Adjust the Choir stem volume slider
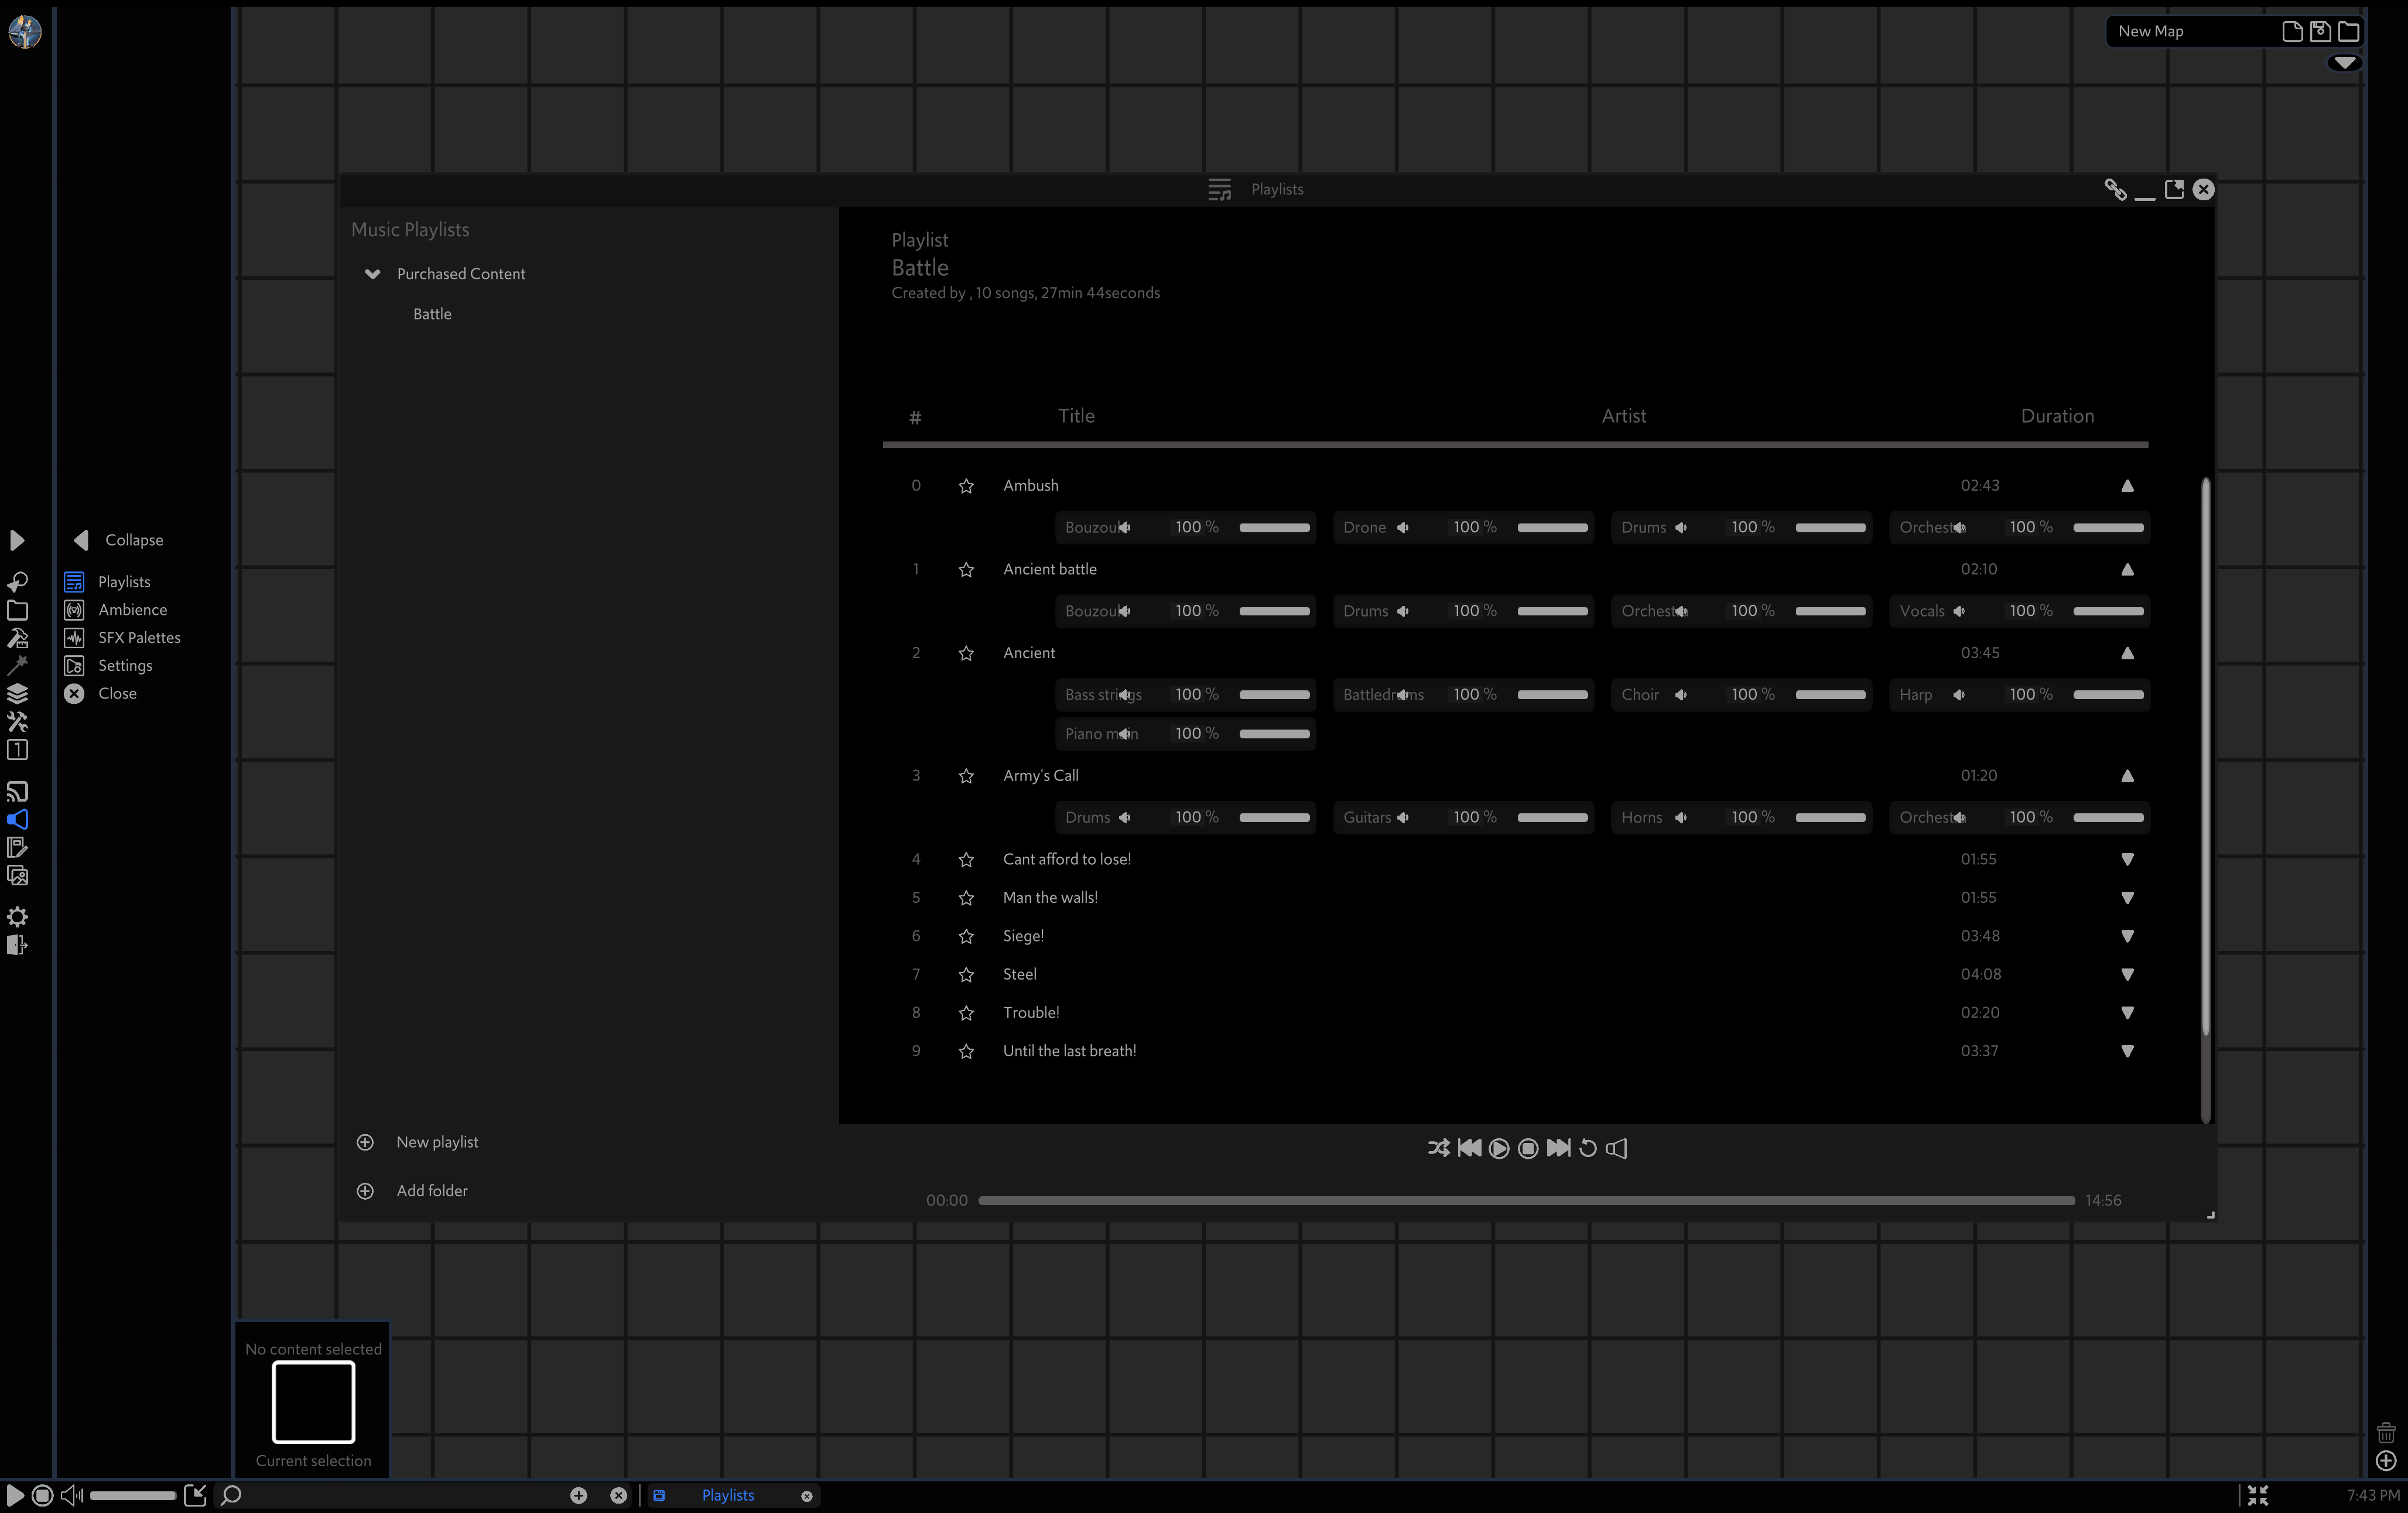The width and height of the screenshot is (2408, 1513). [x=1830, y=695]
